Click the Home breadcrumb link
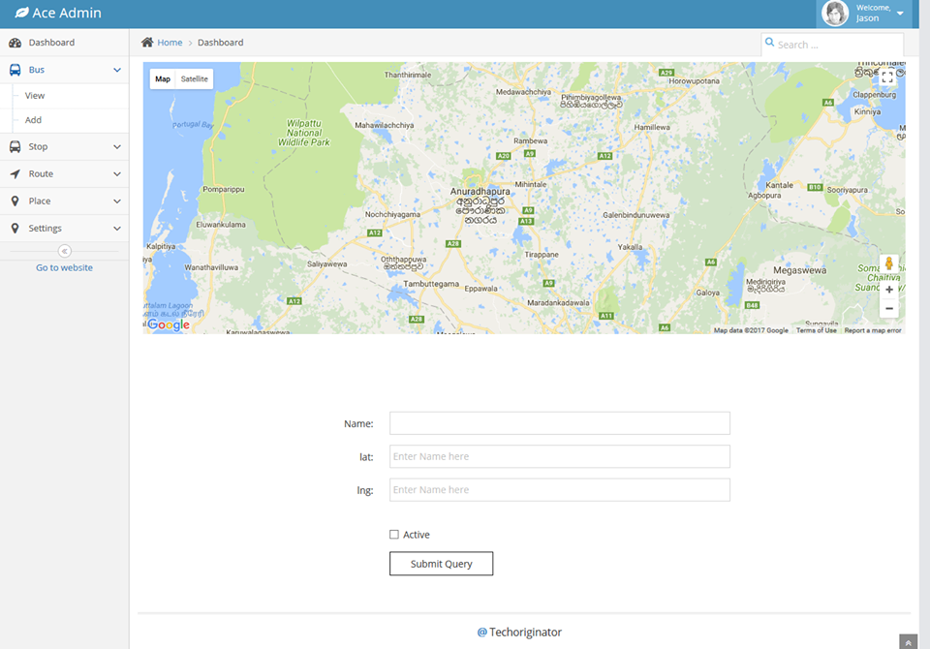The image size is (930, 649). (170, 42)
